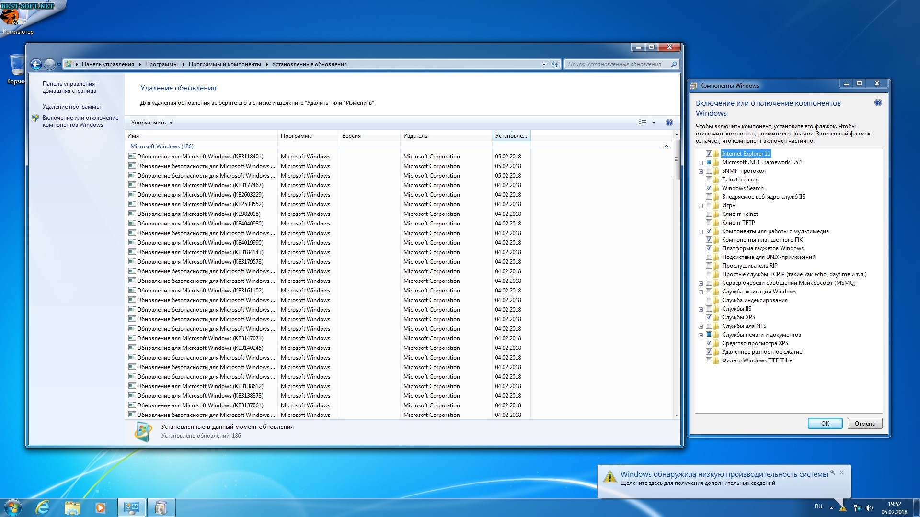Expand the Microsoft .NET Framework 3.5.1 node
Screen dimensions: 920x517
[x=701, y=163]
